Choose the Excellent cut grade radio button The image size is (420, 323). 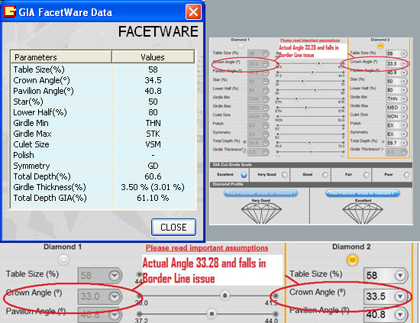(x=244, y=175)
